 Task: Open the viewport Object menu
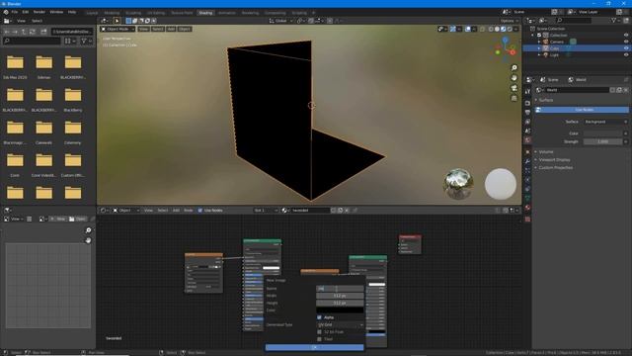(185, 29)
